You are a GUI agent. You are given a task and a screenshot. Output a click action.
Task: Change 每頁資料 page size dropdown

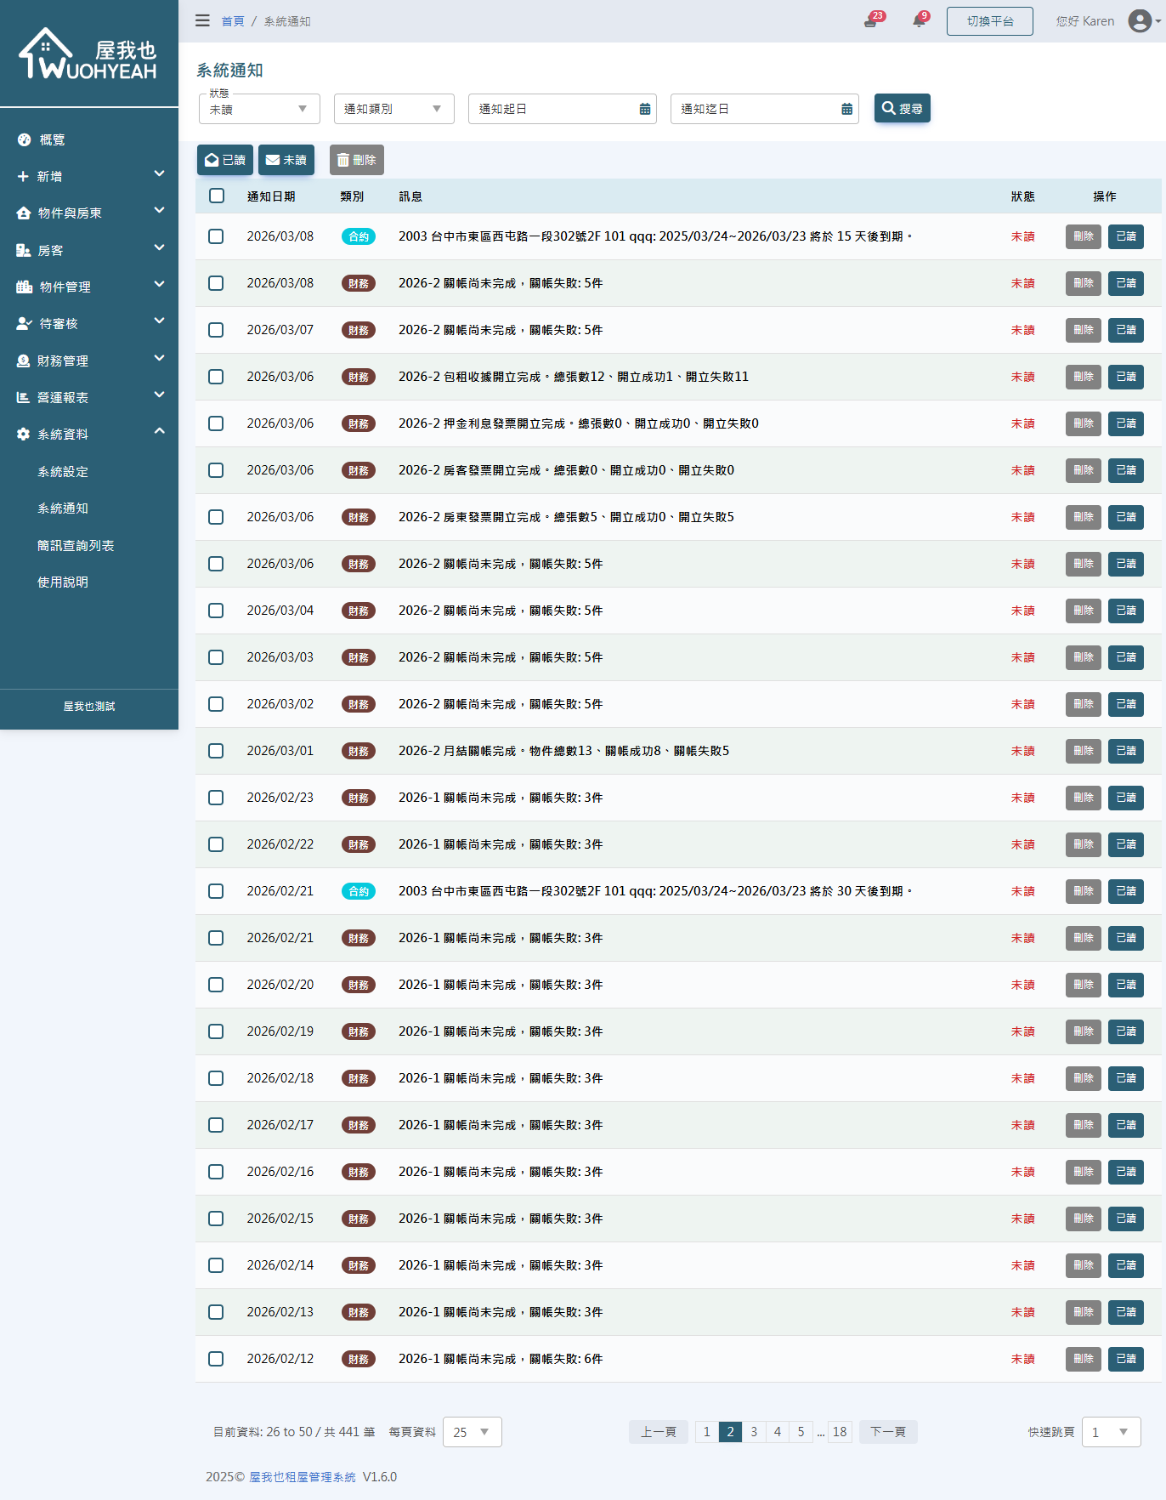(472, 1432)
